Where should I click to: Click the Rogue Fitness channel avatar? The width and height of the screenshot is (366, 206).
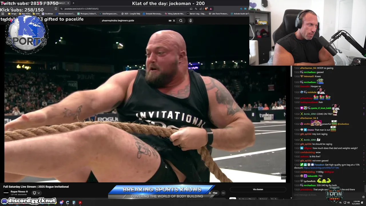6,193
